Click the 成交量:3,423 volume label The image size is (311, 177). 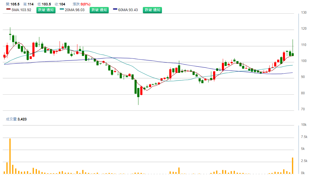16,119
